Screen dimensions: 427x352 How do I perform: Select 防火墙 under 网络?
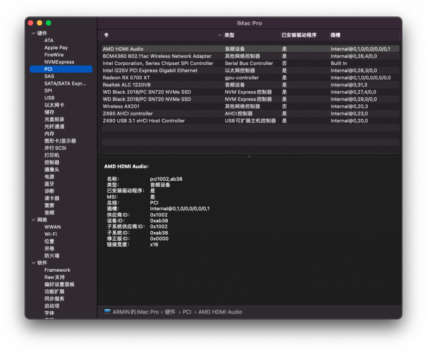pyautogui.click(x=52, y=255)
